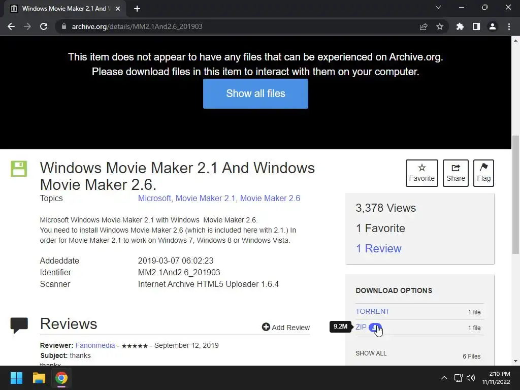Select the identifier MM2.1And2.6_201903 text
Viewport: 520px width, 390px height.
(x=179, y=272)
